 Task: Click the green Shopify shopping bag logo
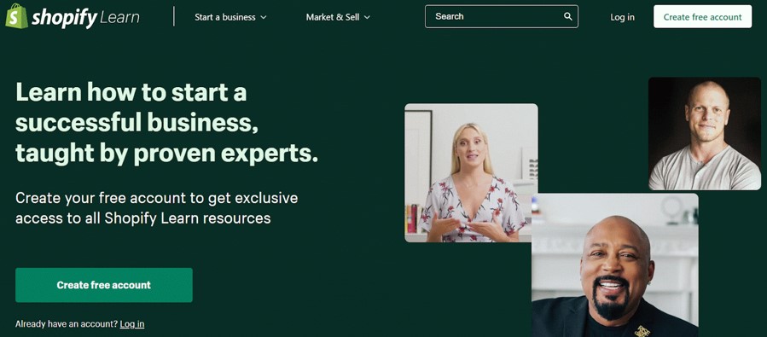[16, 16]
